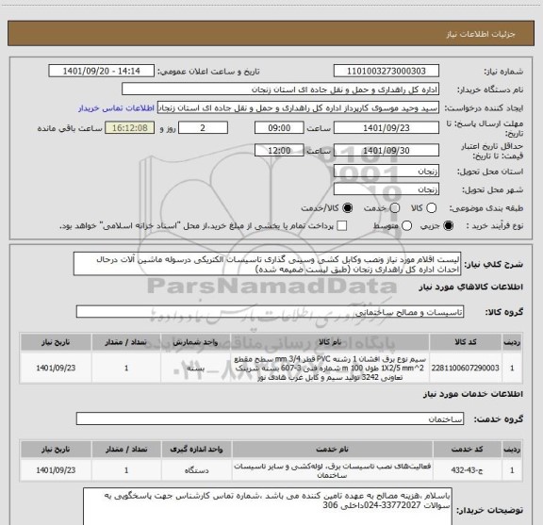This screenshot has height=525, width=543.
Task: Click the اطلاعات خدمات مورد نیاز section heading
Action: [x=473, y=394]
